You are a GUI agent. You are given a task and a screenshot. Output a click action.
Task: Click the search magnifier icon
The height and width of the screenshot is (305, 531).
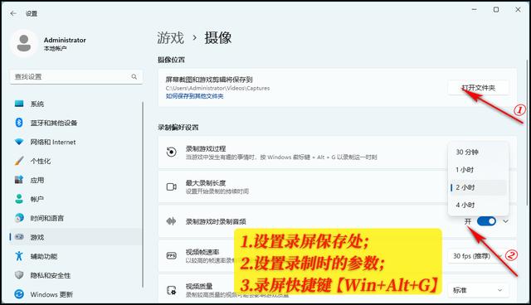click(x=134, y=77)
